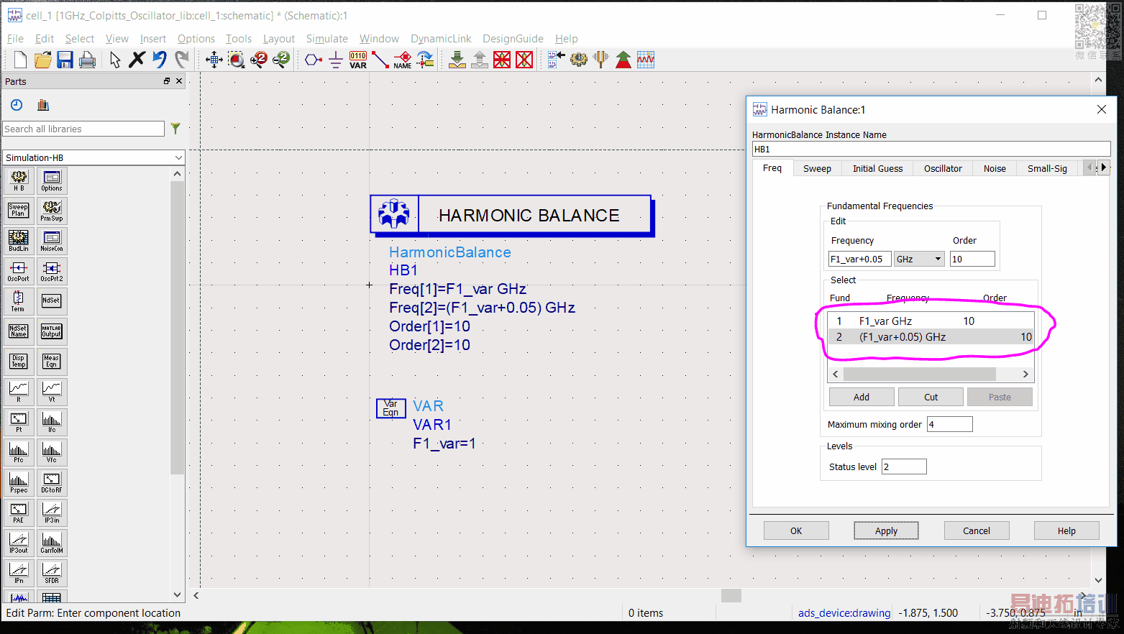Zoom out by two on the schematic
Image resolution: width=1124 pixels, height=634 pixels.
pyautogui.click(x=281, y=60)
